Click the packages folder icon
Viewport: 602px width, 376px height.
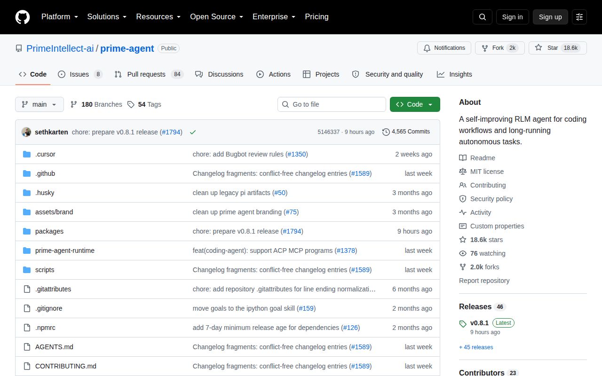27,231
